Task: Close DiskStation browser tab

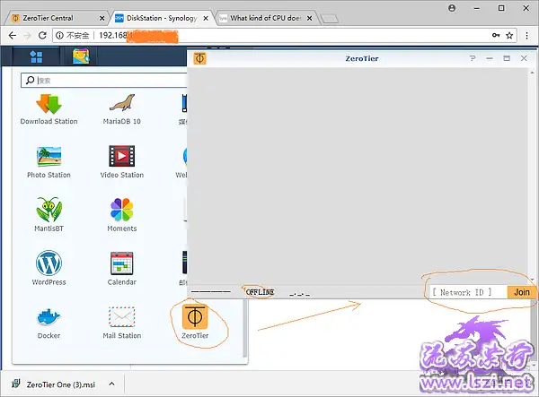Action: (x=206, y=18)
